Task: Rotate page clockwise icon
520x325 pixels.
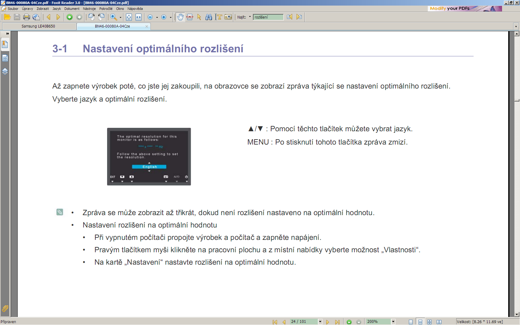Action: 91,17
